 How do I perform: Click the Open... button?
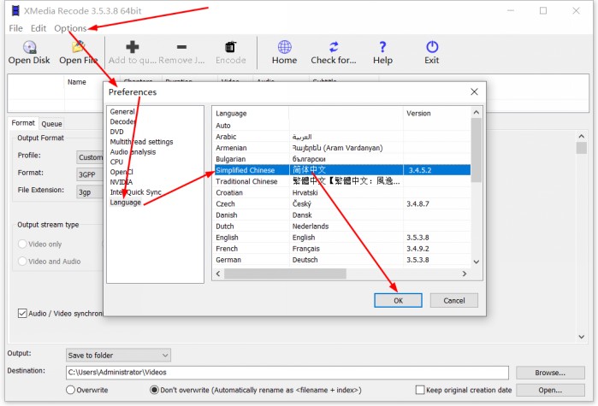coord(550,390)
